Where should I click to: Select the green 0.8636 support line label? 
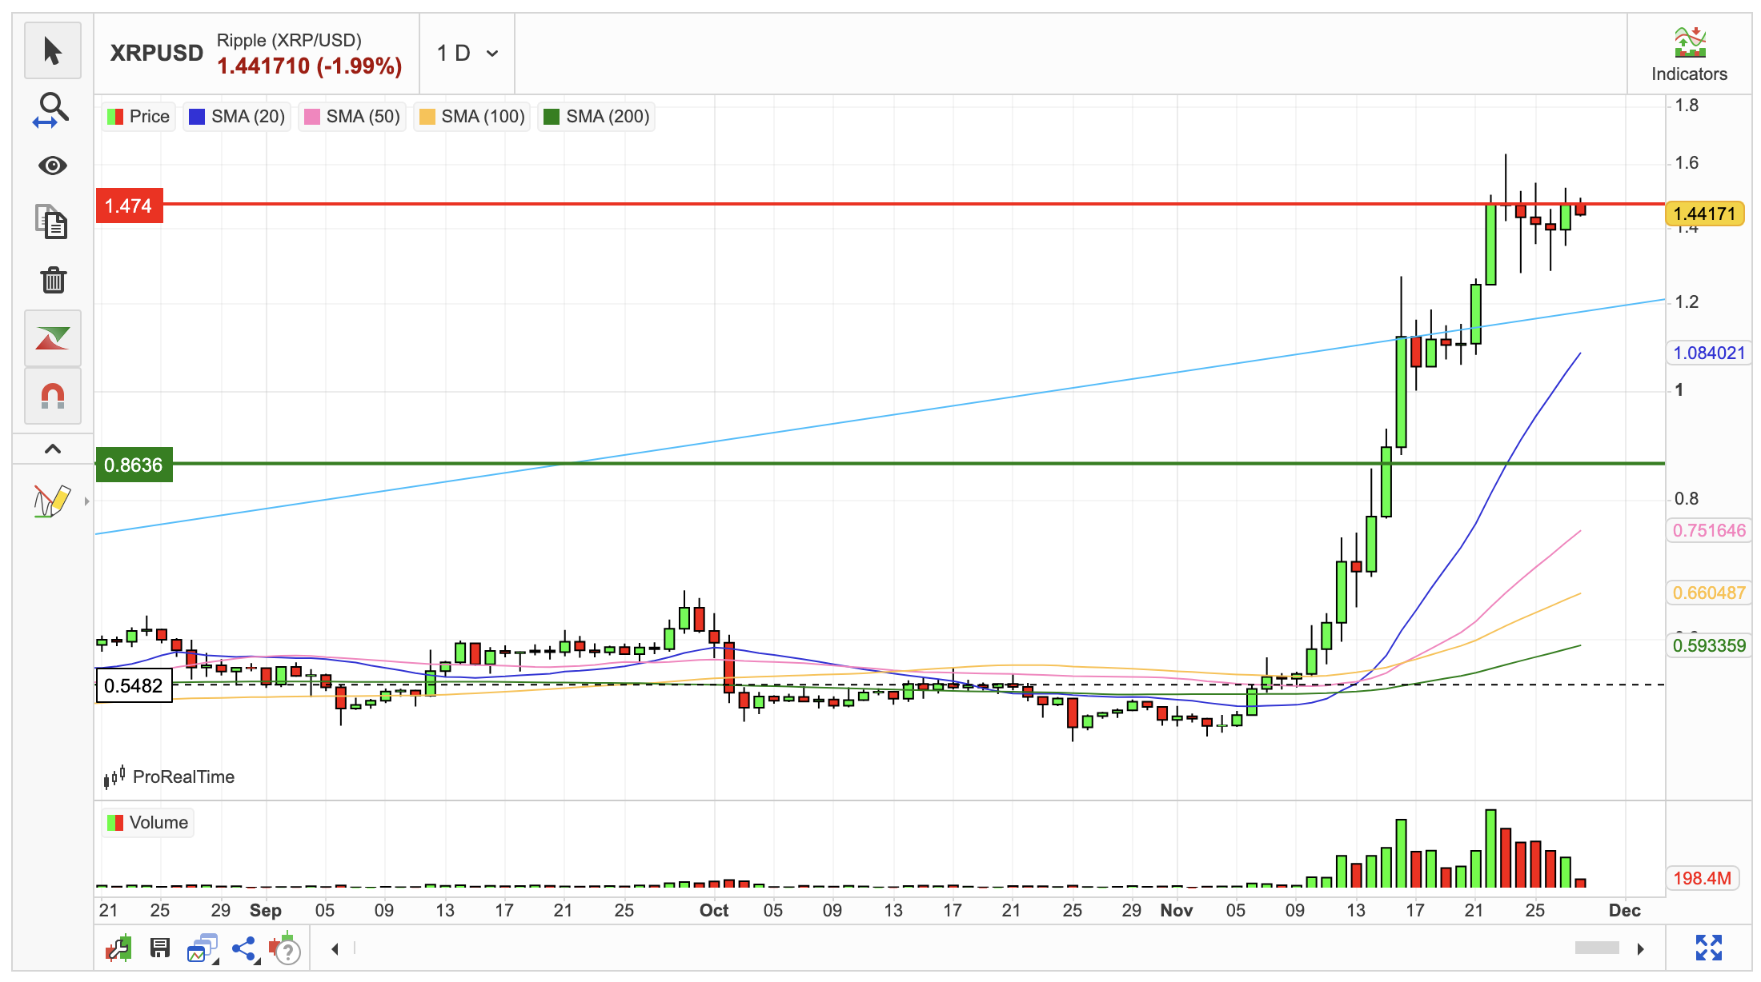click(134, 465)
